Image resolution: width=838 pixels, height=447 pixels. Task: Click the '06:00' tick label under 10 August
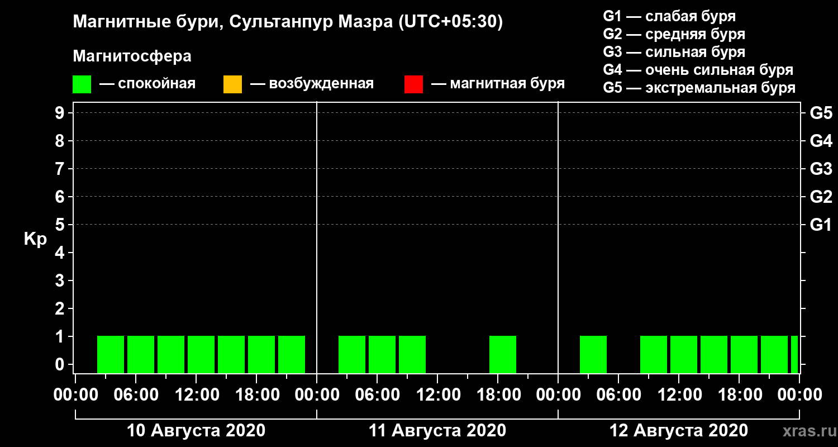tap(136, 395)
